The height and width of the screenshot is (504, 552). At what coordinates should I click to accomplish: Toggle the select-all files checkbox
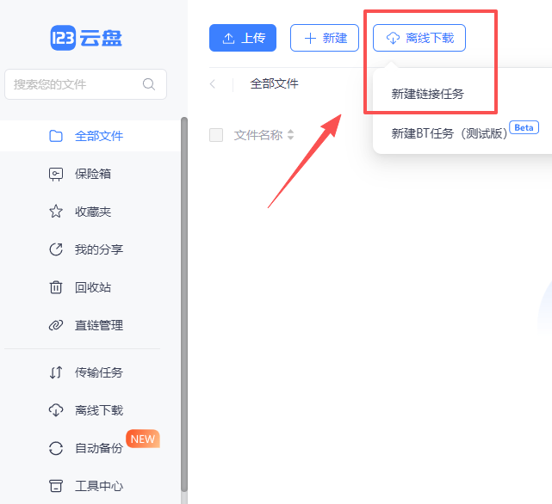[x=216, y=135]
